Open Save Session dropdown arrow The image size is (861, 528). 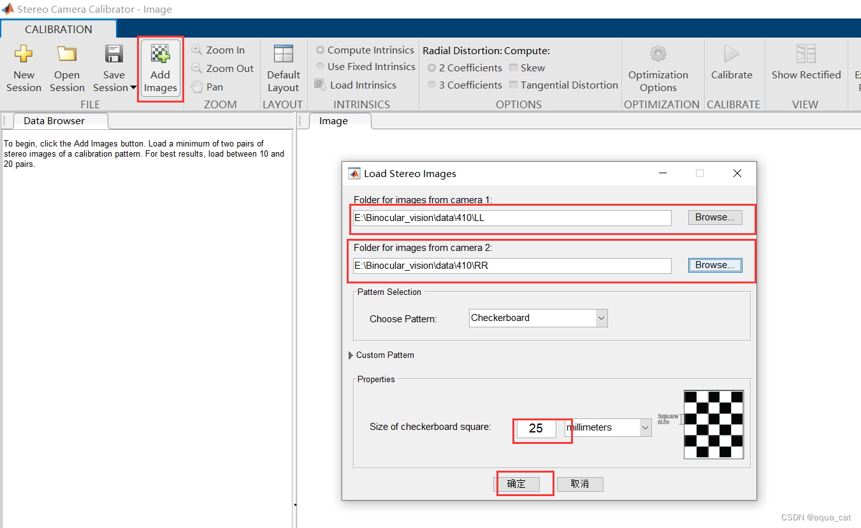[x=133, y=88]
